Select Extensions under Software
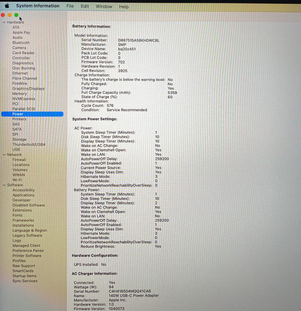 [x=22, y=210]
